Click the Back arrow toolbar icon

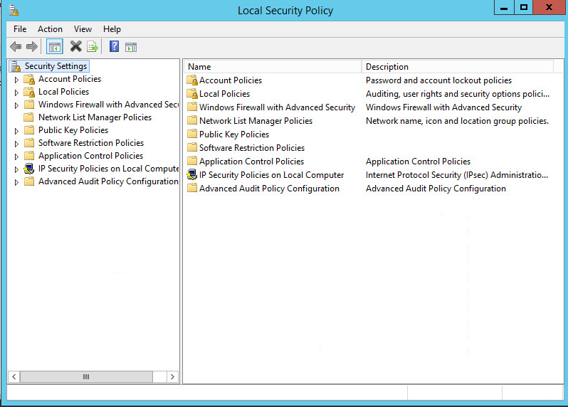click(16, 47)
